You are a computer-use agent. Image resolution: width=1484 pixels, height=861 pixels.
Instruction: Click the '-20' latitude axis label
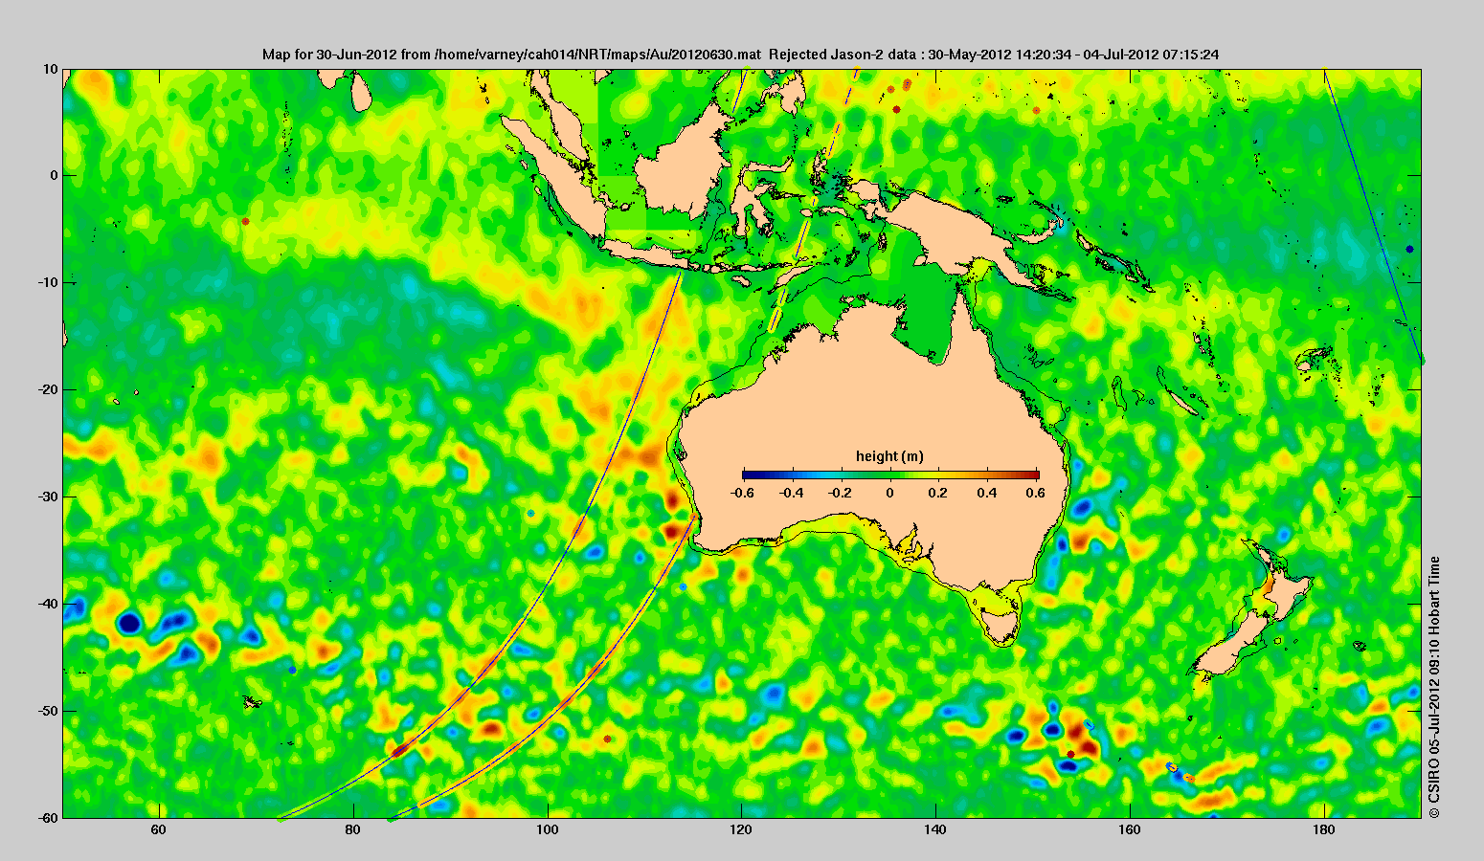pos(47,390)
